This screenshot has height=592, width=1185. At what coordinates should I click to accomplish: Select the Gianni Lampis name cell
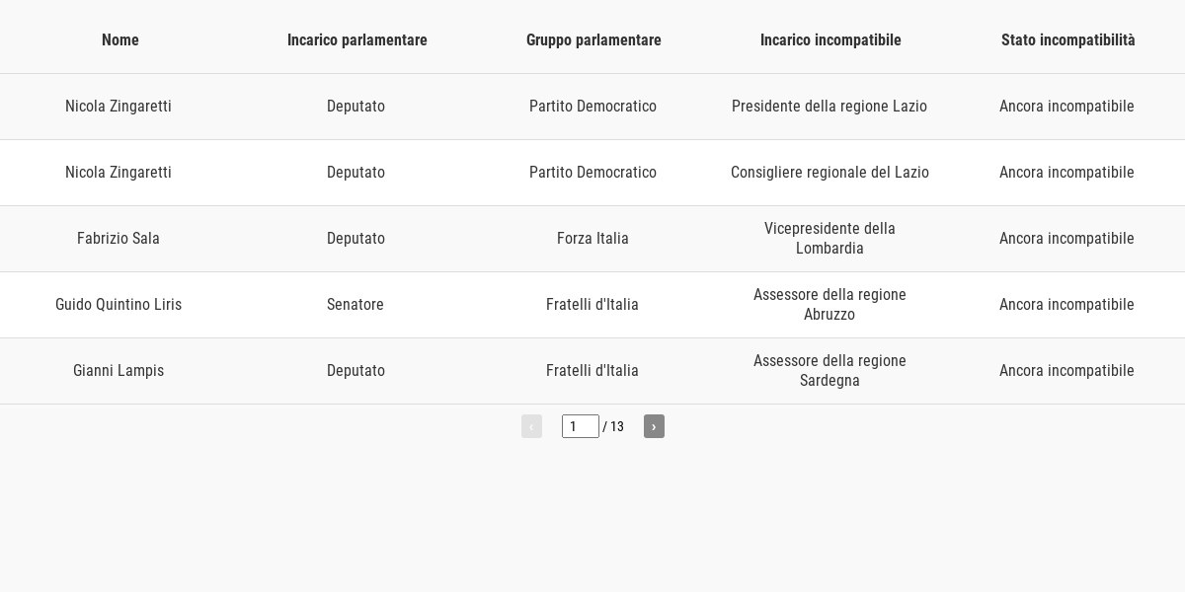(x=118, y=371)
